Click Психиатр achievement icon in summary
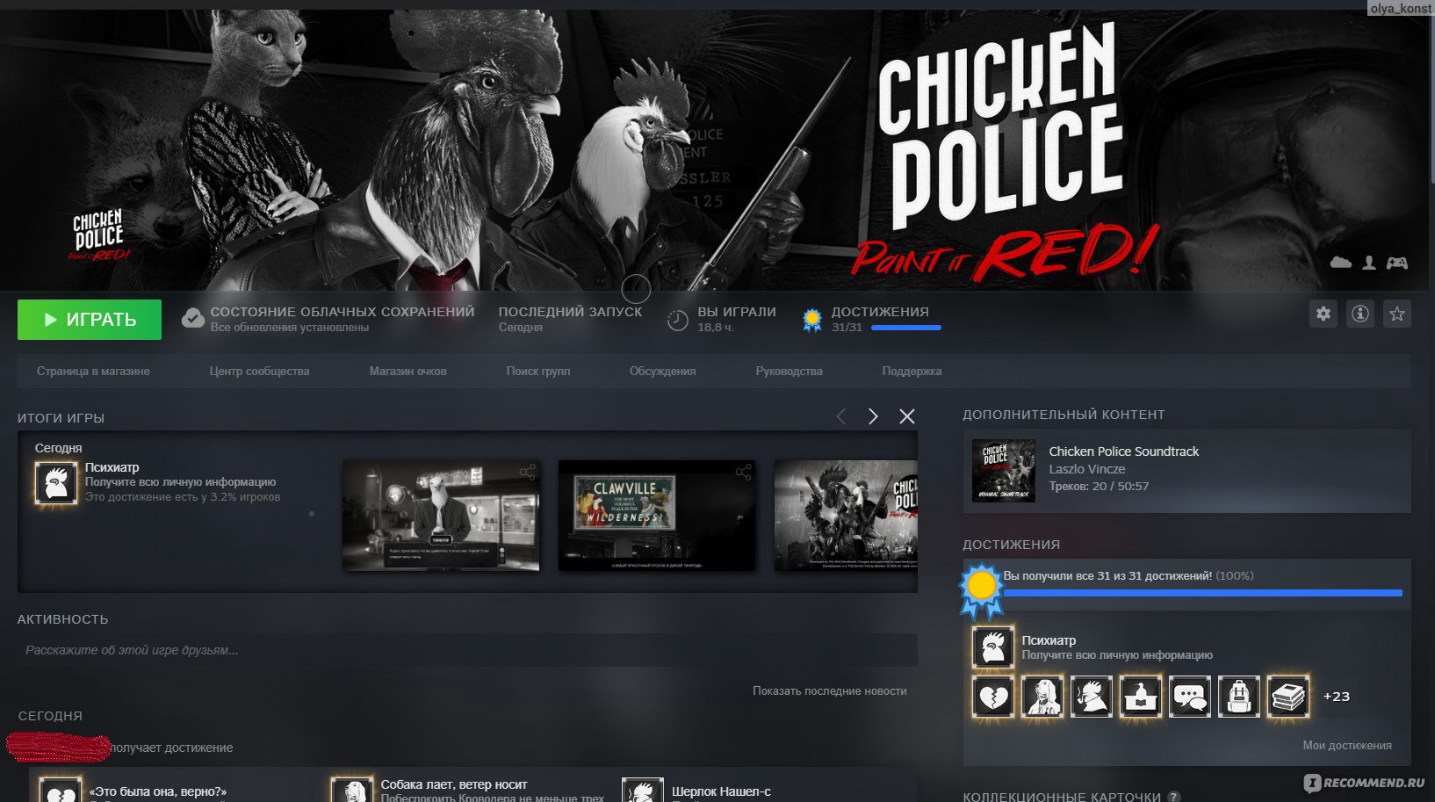Image resolution: width=1435 pixels, height=802 pixels. coord(56,482)
